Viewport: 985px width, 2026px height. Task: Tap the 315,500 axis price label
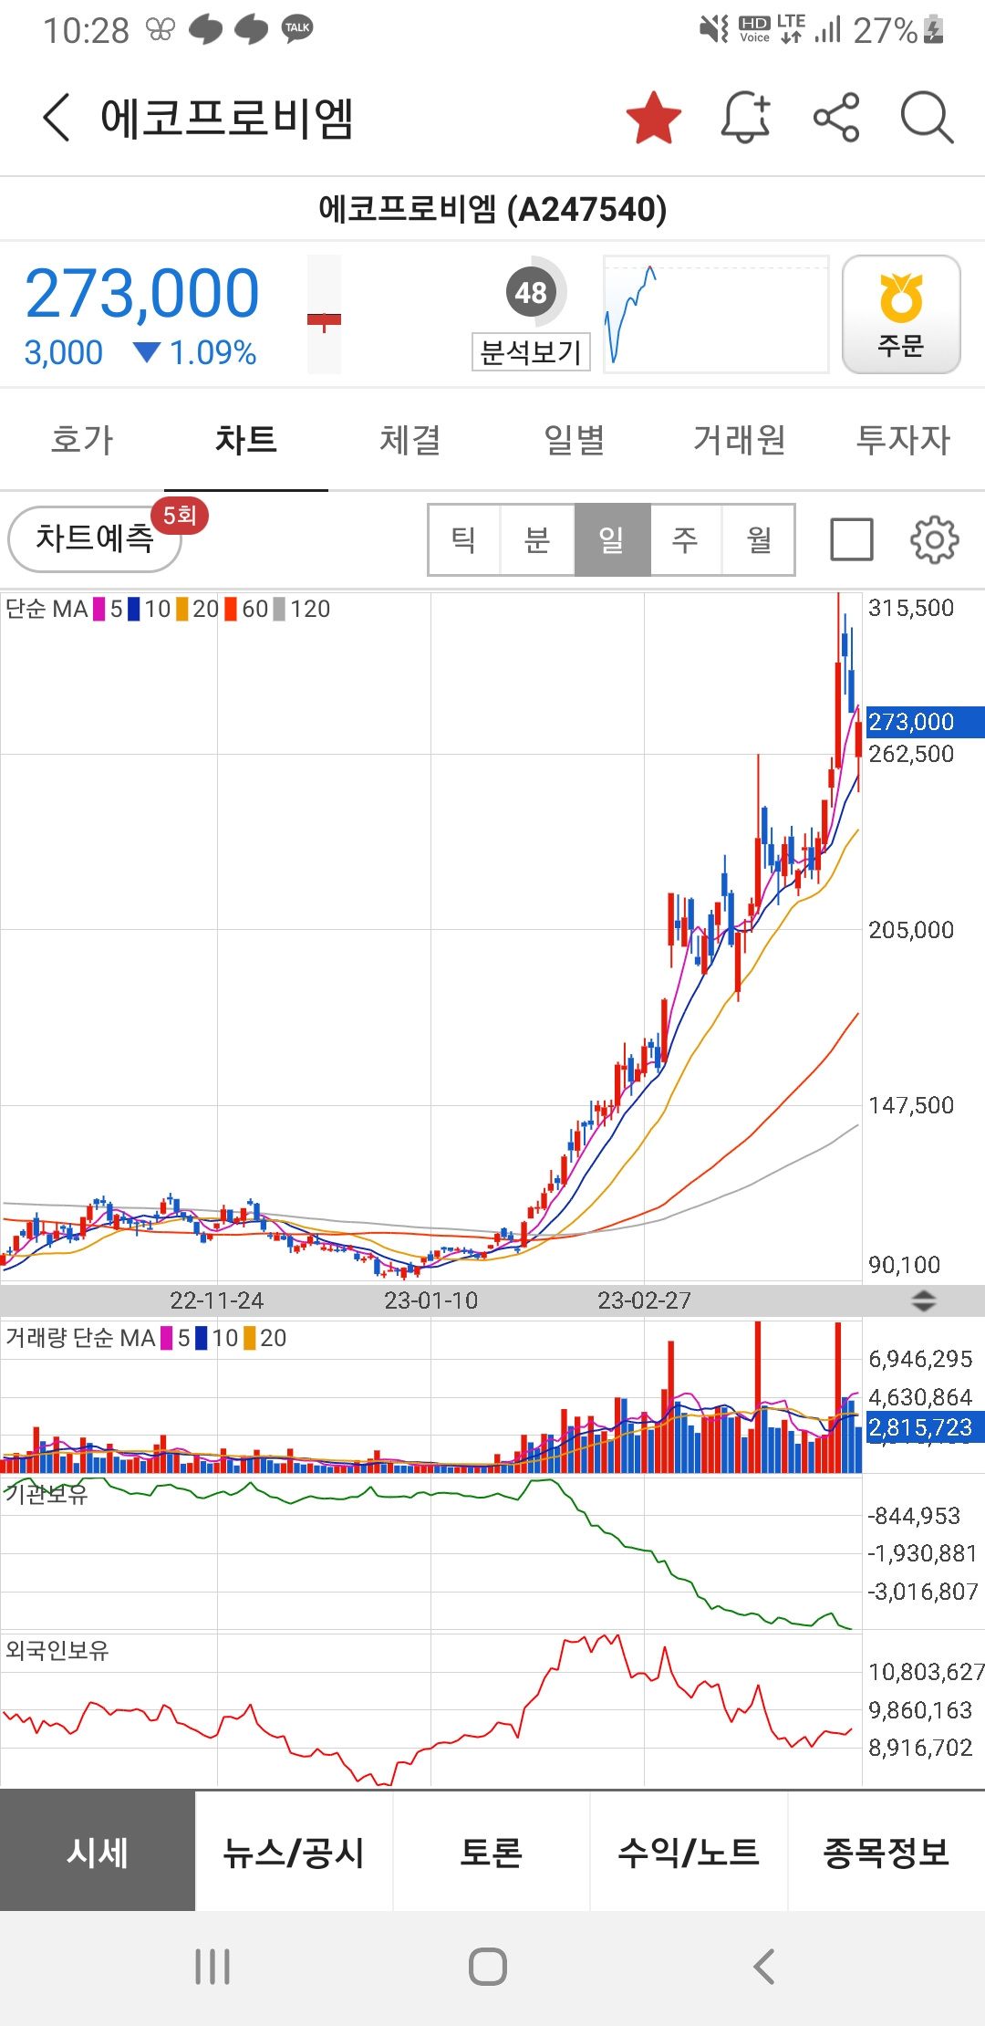coord(911,608)
